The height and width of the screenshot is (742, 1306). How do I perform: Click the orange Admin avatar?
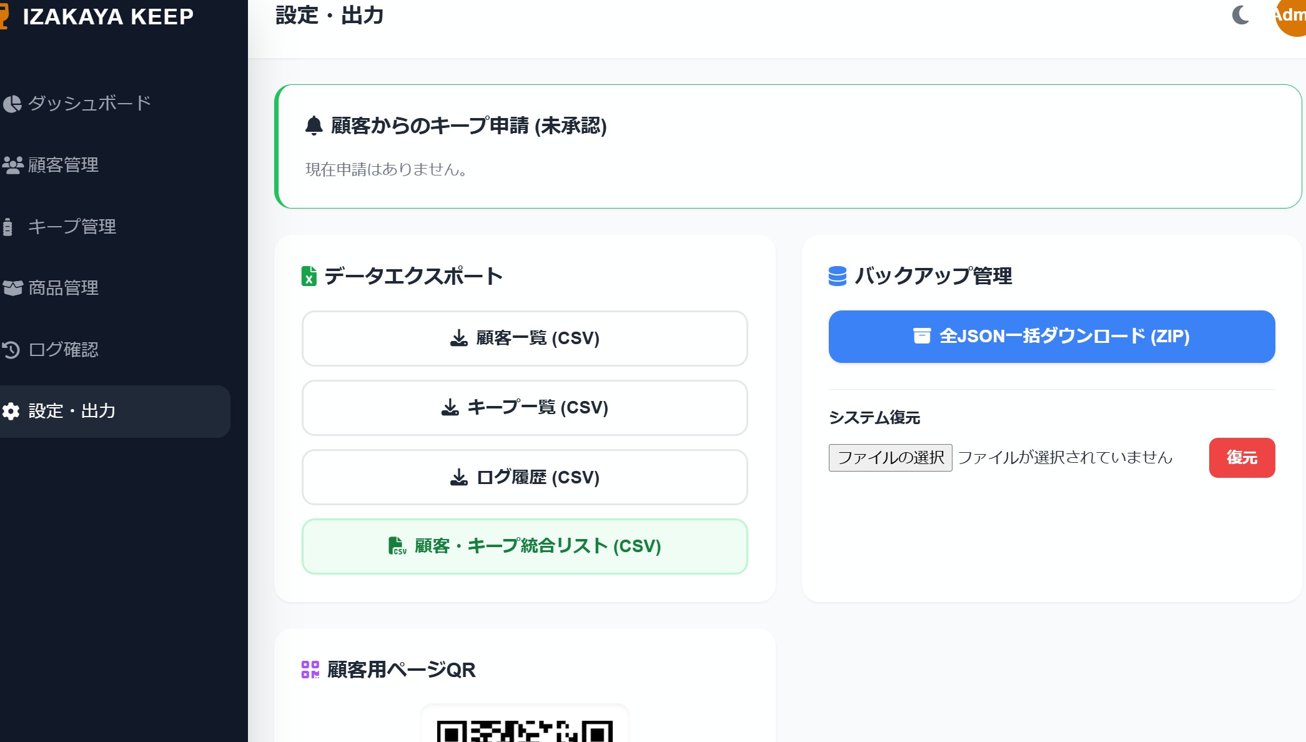(1290, 15)
